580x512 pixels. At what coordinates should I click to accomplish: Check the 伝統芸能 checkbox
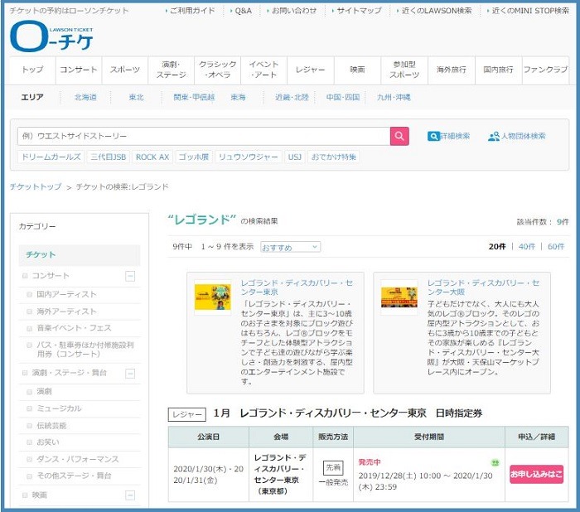pyautogui.click(x=30, y=426)
